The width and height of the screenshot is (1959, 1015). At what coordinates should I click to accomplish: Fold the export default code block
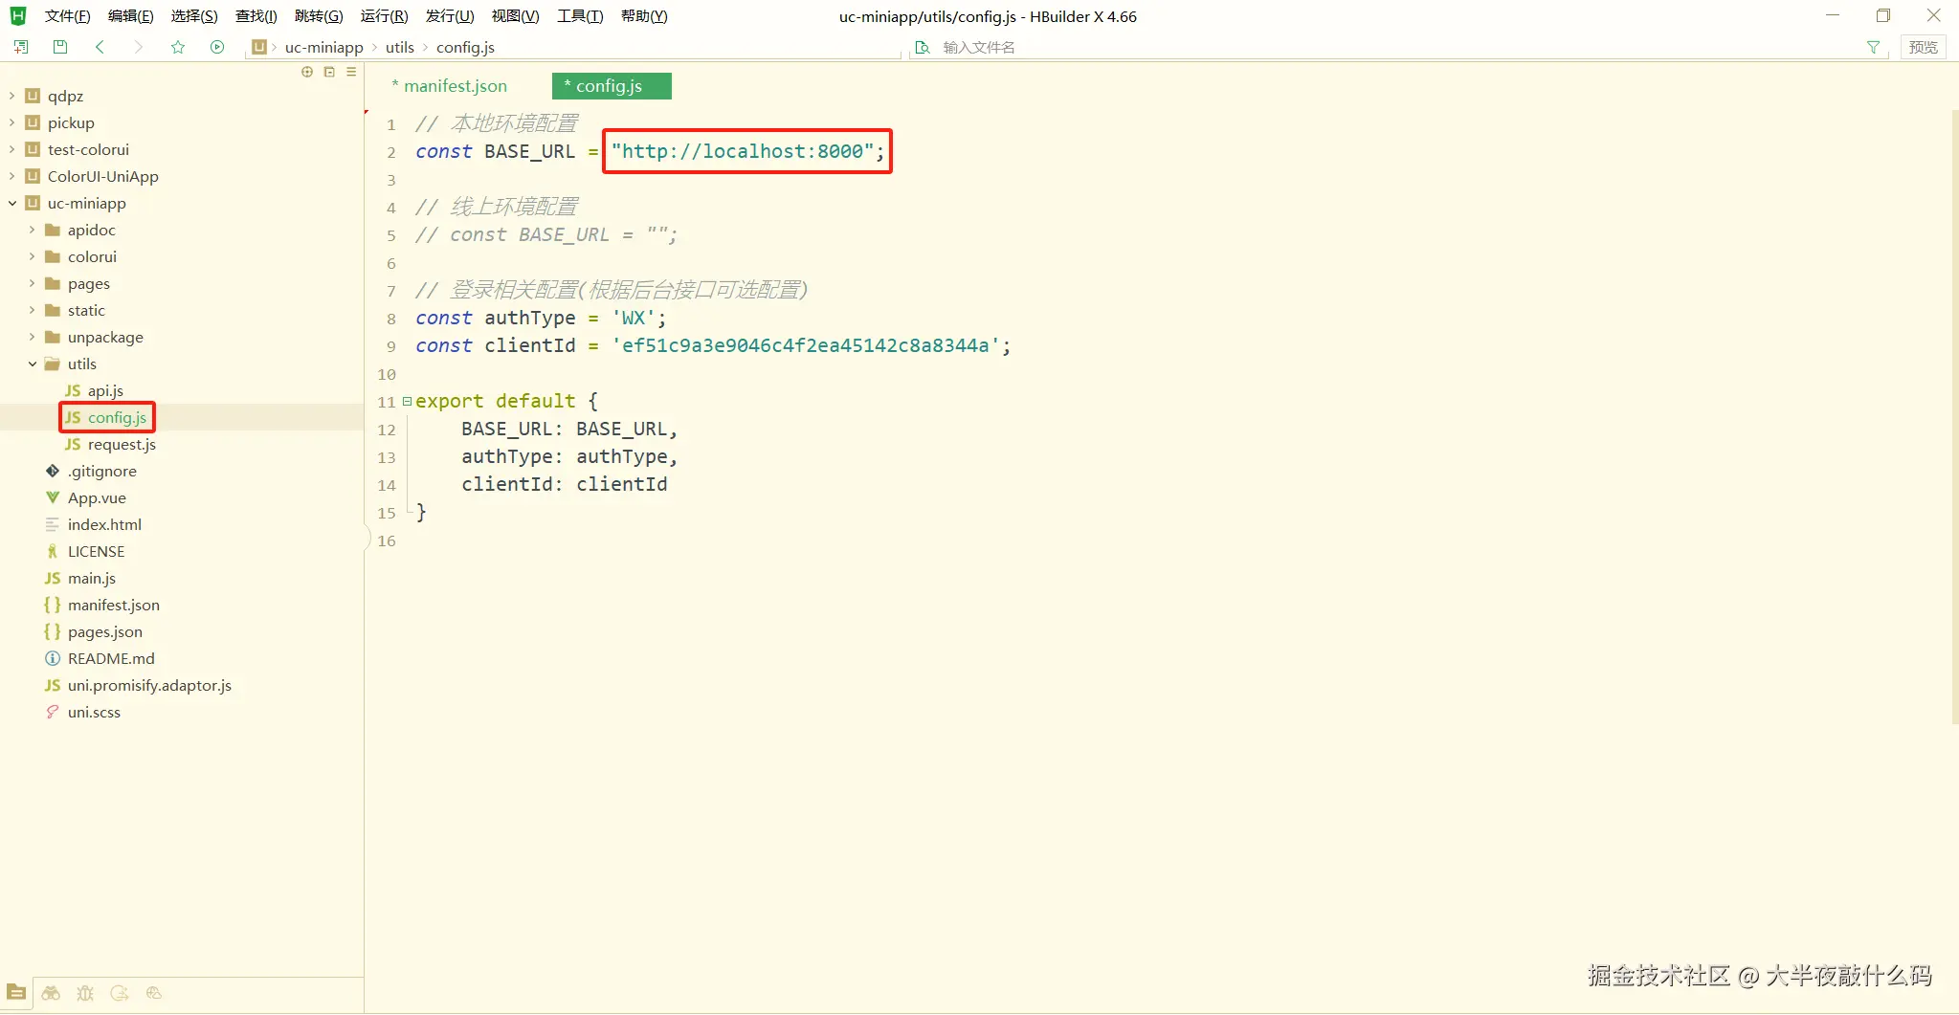click(x=407, y=402)
